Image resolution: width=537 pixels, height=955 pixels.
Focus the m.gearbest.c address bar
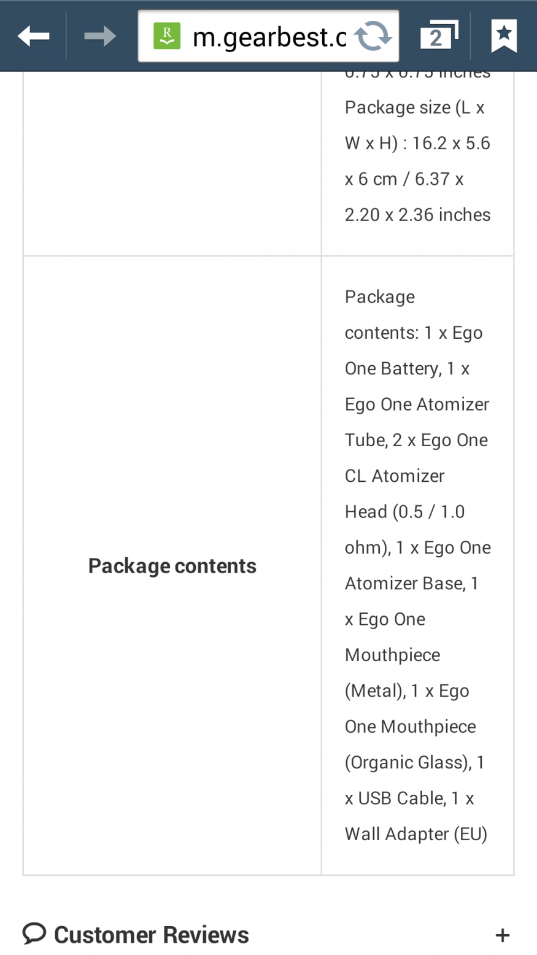[x=269, y=36]
